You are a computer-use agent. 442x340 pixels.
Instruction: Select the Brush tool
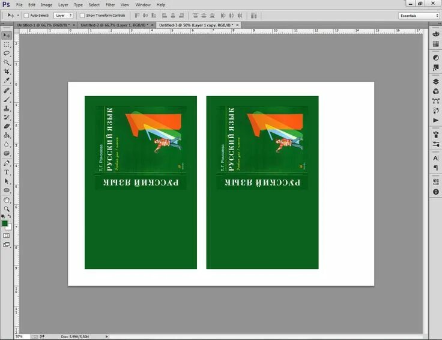pyautogui.click(x=7, y=100)
